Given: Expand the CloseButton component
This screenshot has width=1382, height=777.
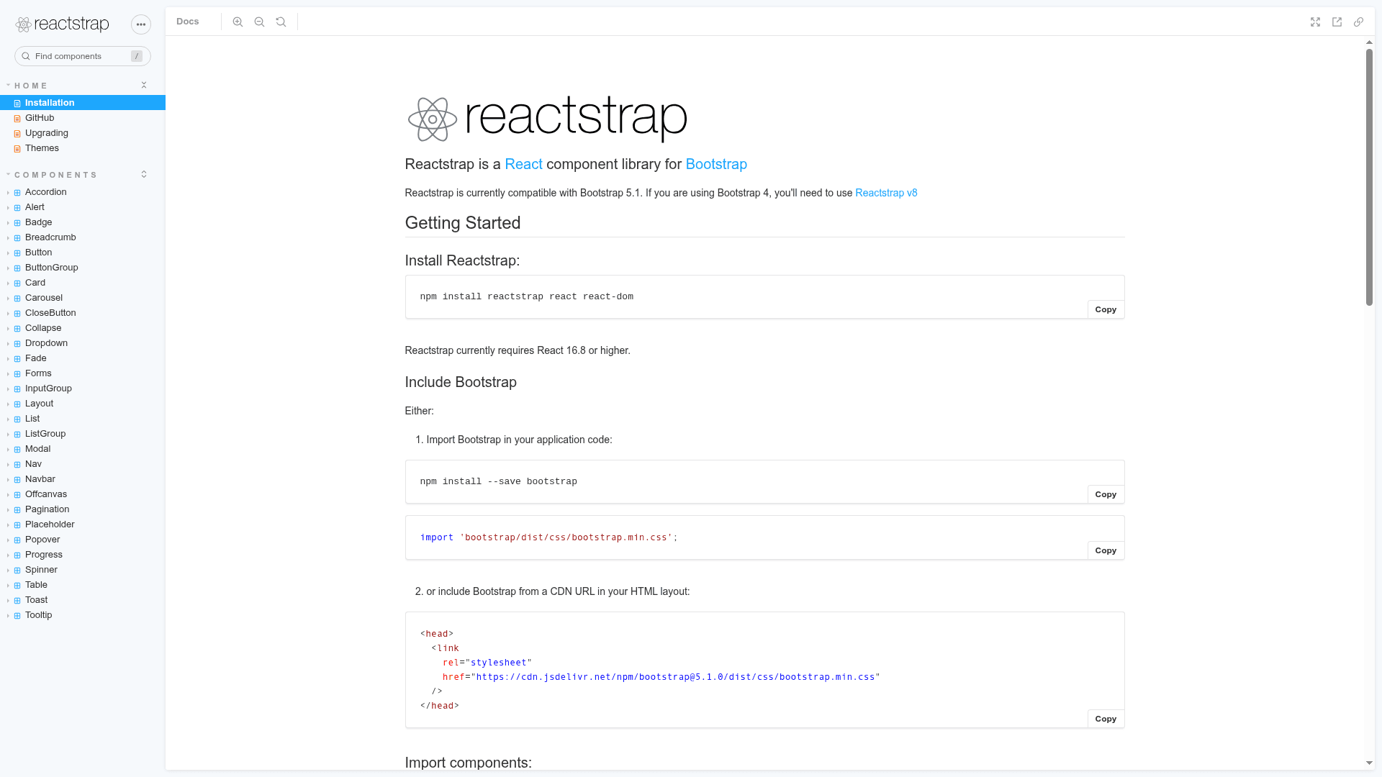Looking at the screenshot, I should click(x=83, y=313).
